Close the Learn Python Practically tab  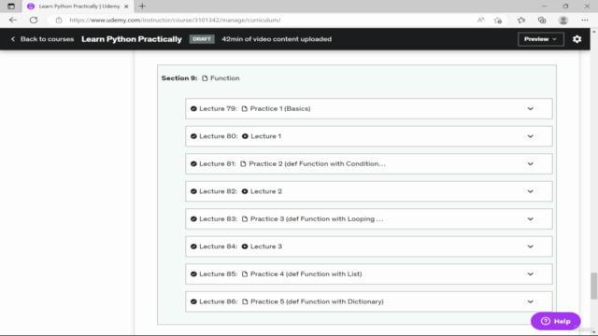tap(126, 7)
